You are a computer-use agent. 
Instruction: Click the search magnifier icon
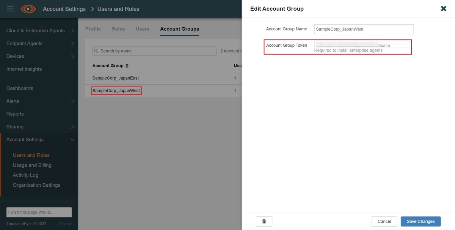click(x=96, y=51)
